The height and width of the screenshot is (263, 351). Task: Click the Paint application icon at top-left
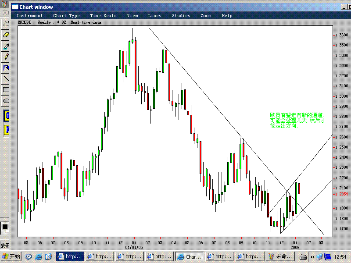pos(4,4)
